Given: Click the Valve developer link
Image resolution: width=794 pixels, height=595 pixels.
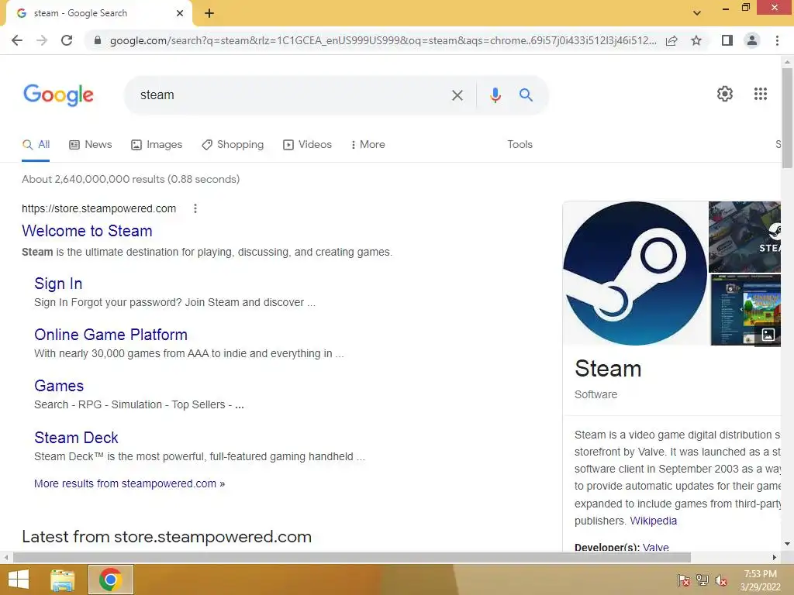Looking at the screenshot, I should click(656, 547).
